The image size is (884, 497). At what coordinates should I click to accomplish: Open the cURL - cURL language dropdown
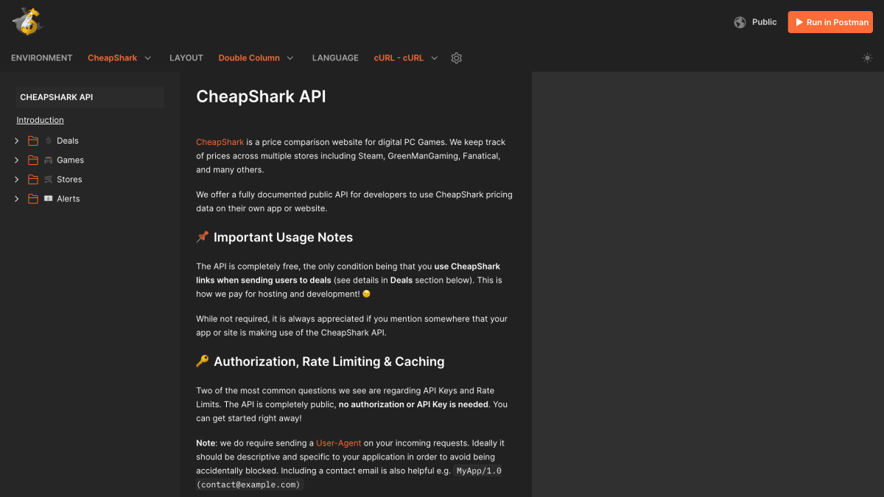406,58
